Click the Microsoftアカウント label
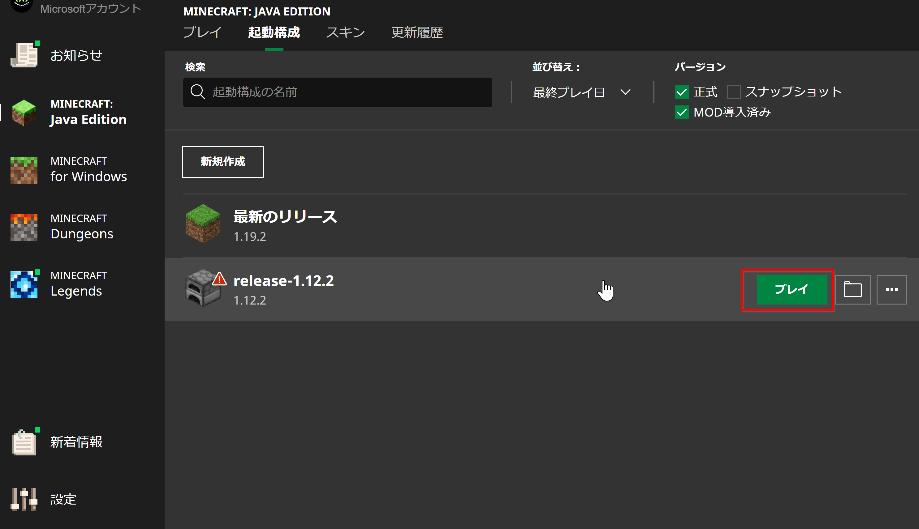 (x=91, y=8)
